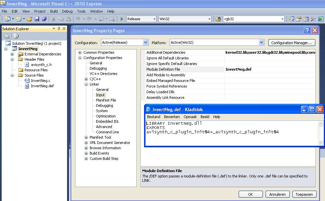The height and width of the screenshot is (201, 325).
Task: Click the Undo arrow icon
Action: (78, 19)
